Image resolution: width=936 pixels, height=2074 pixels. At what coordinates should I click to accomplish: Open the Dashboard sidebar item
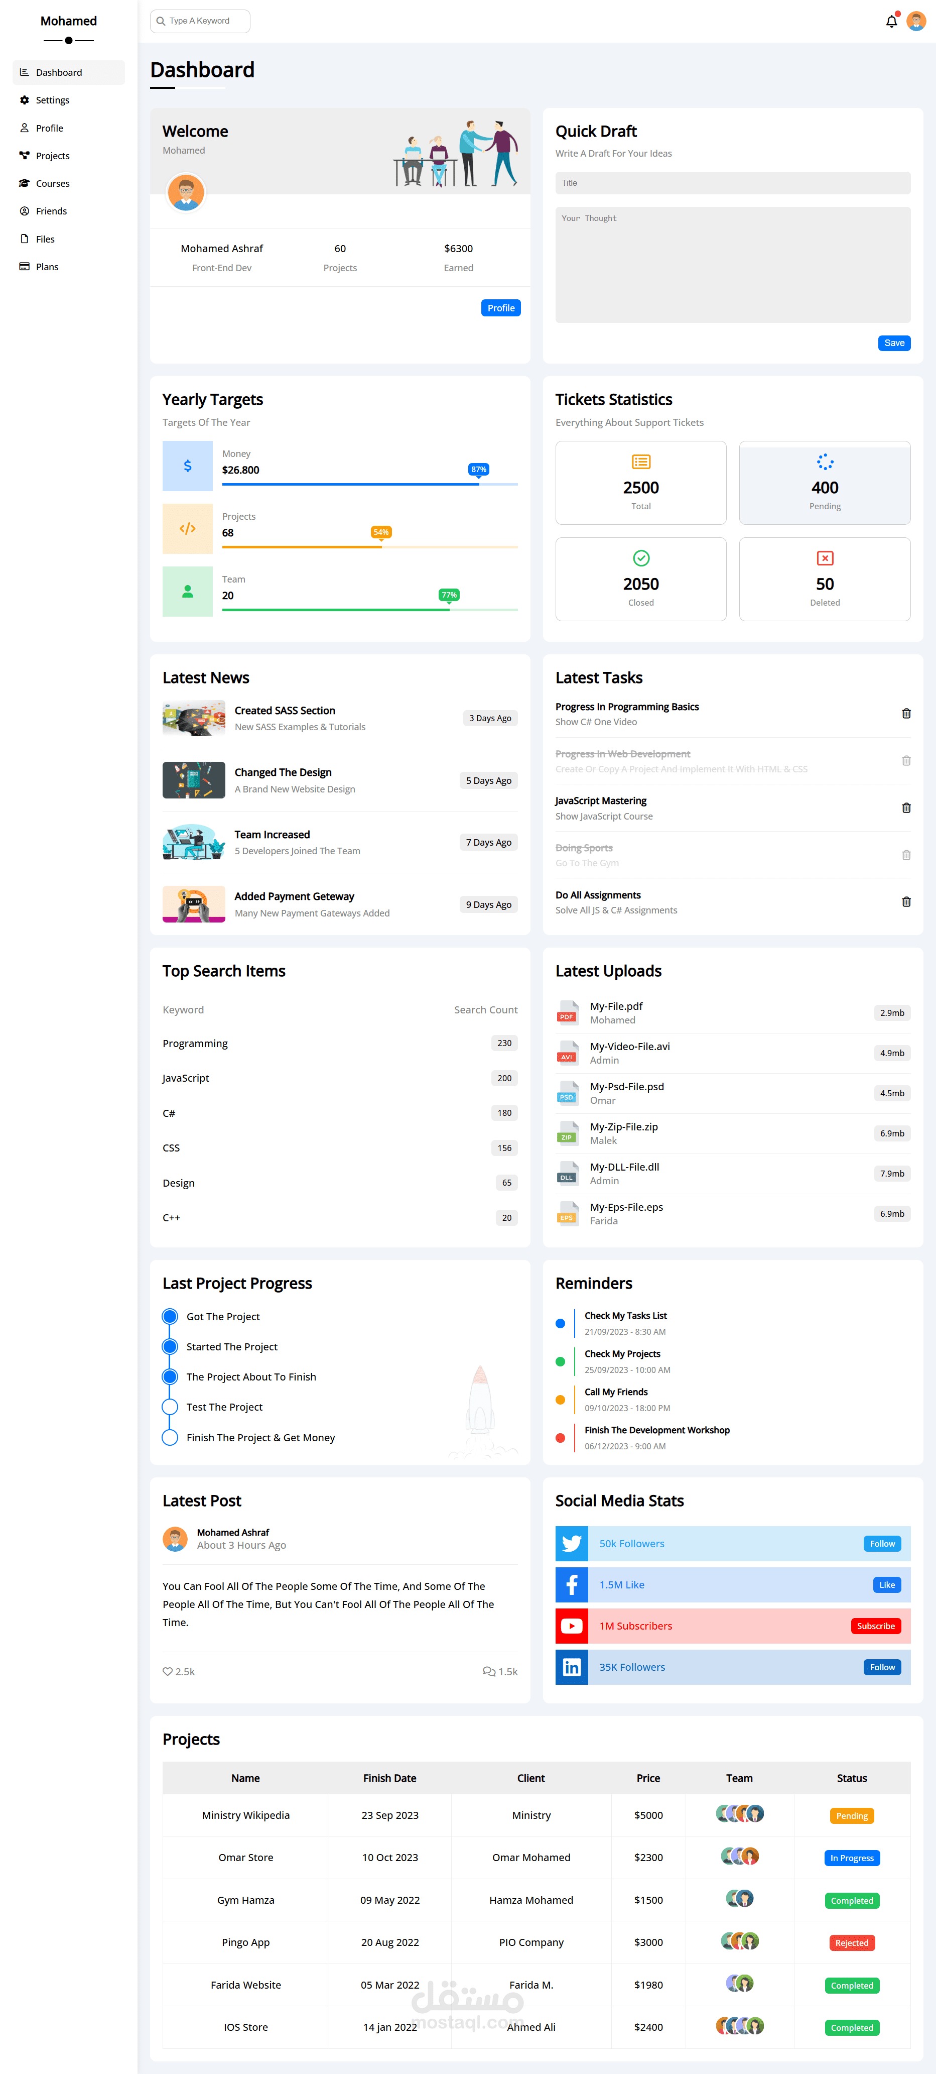pos(59,72)
